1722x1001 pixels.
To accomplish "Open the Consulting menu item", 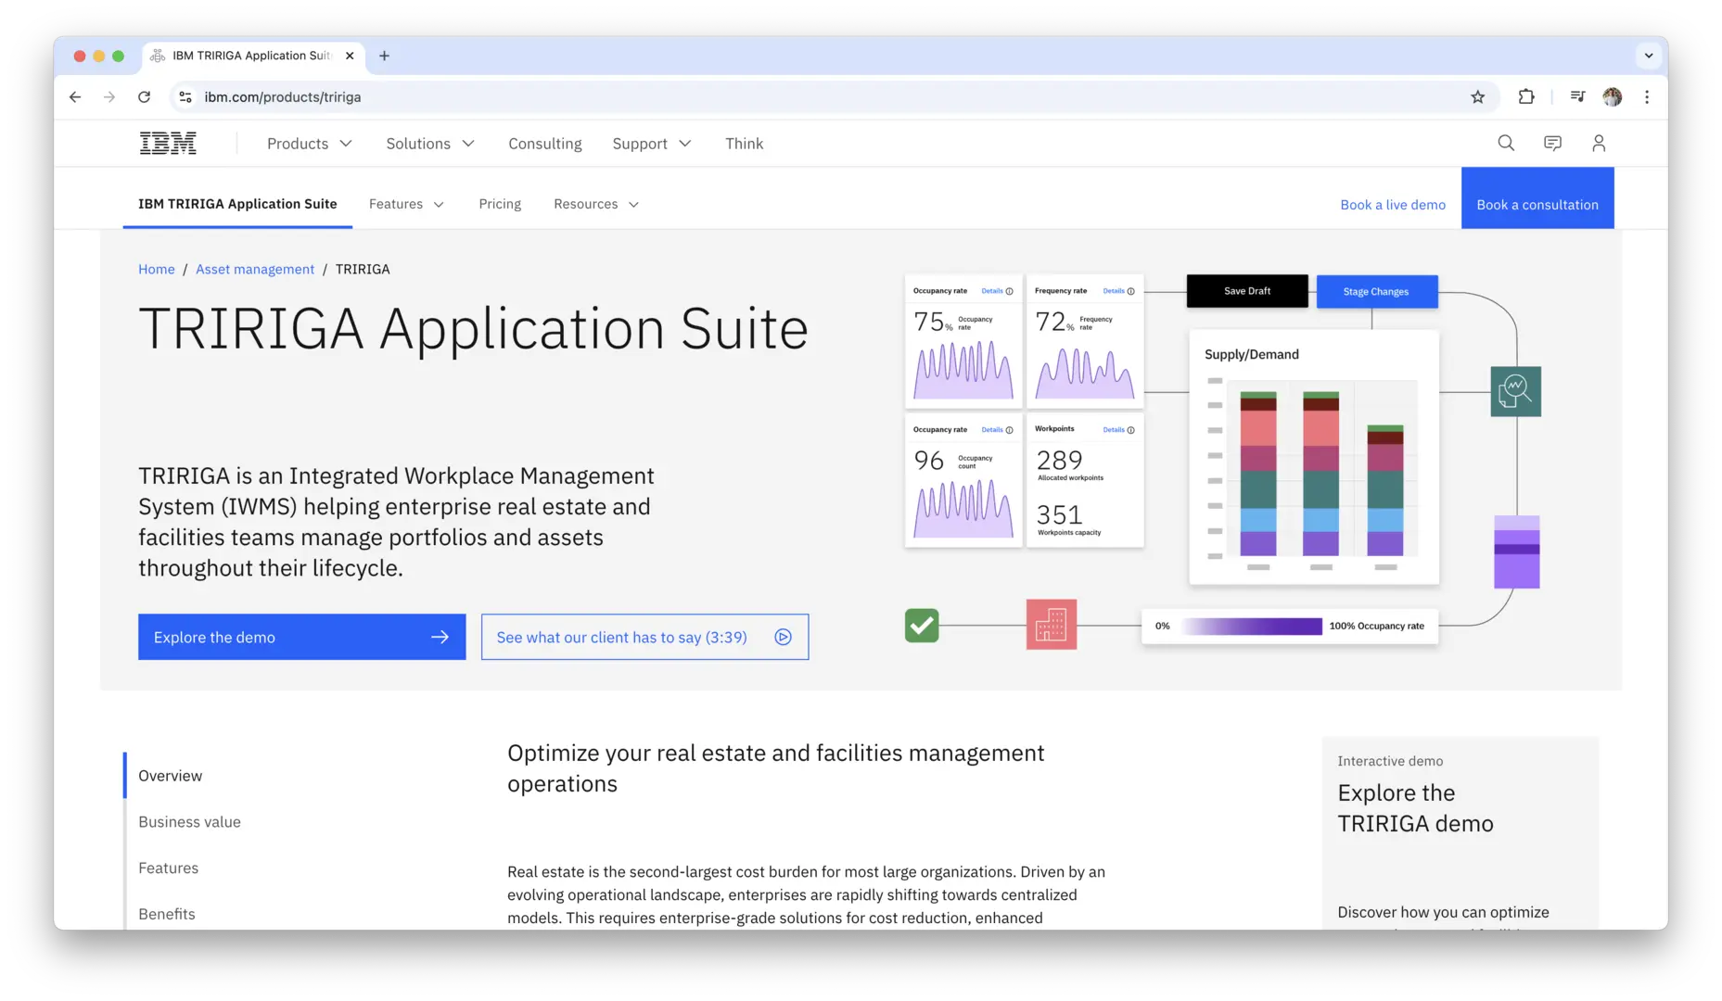I will click(545, 144).
